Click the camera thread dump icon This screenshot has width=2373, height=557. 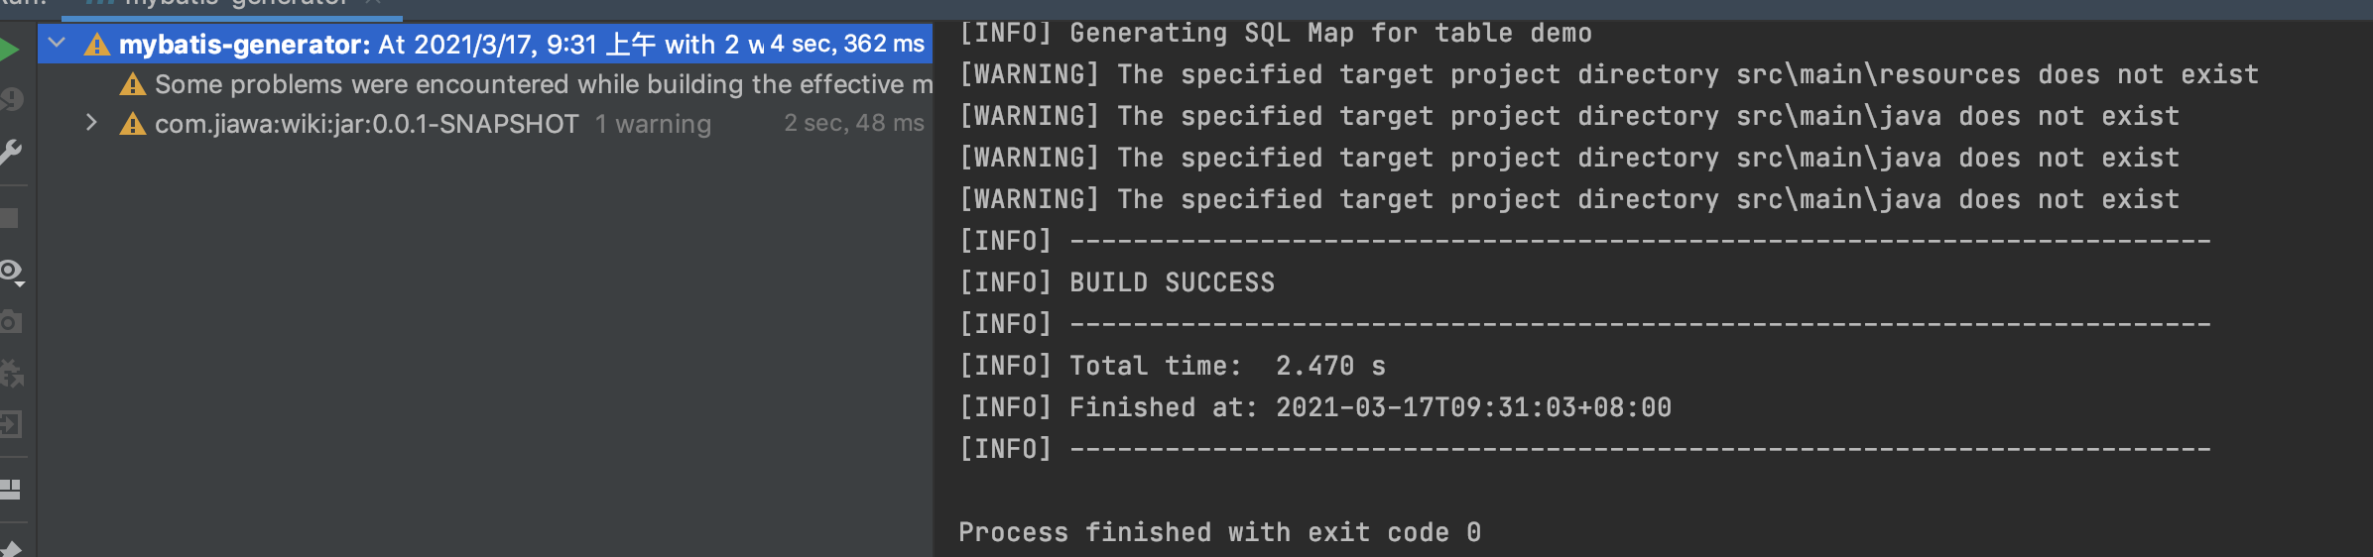pos(10,322)
